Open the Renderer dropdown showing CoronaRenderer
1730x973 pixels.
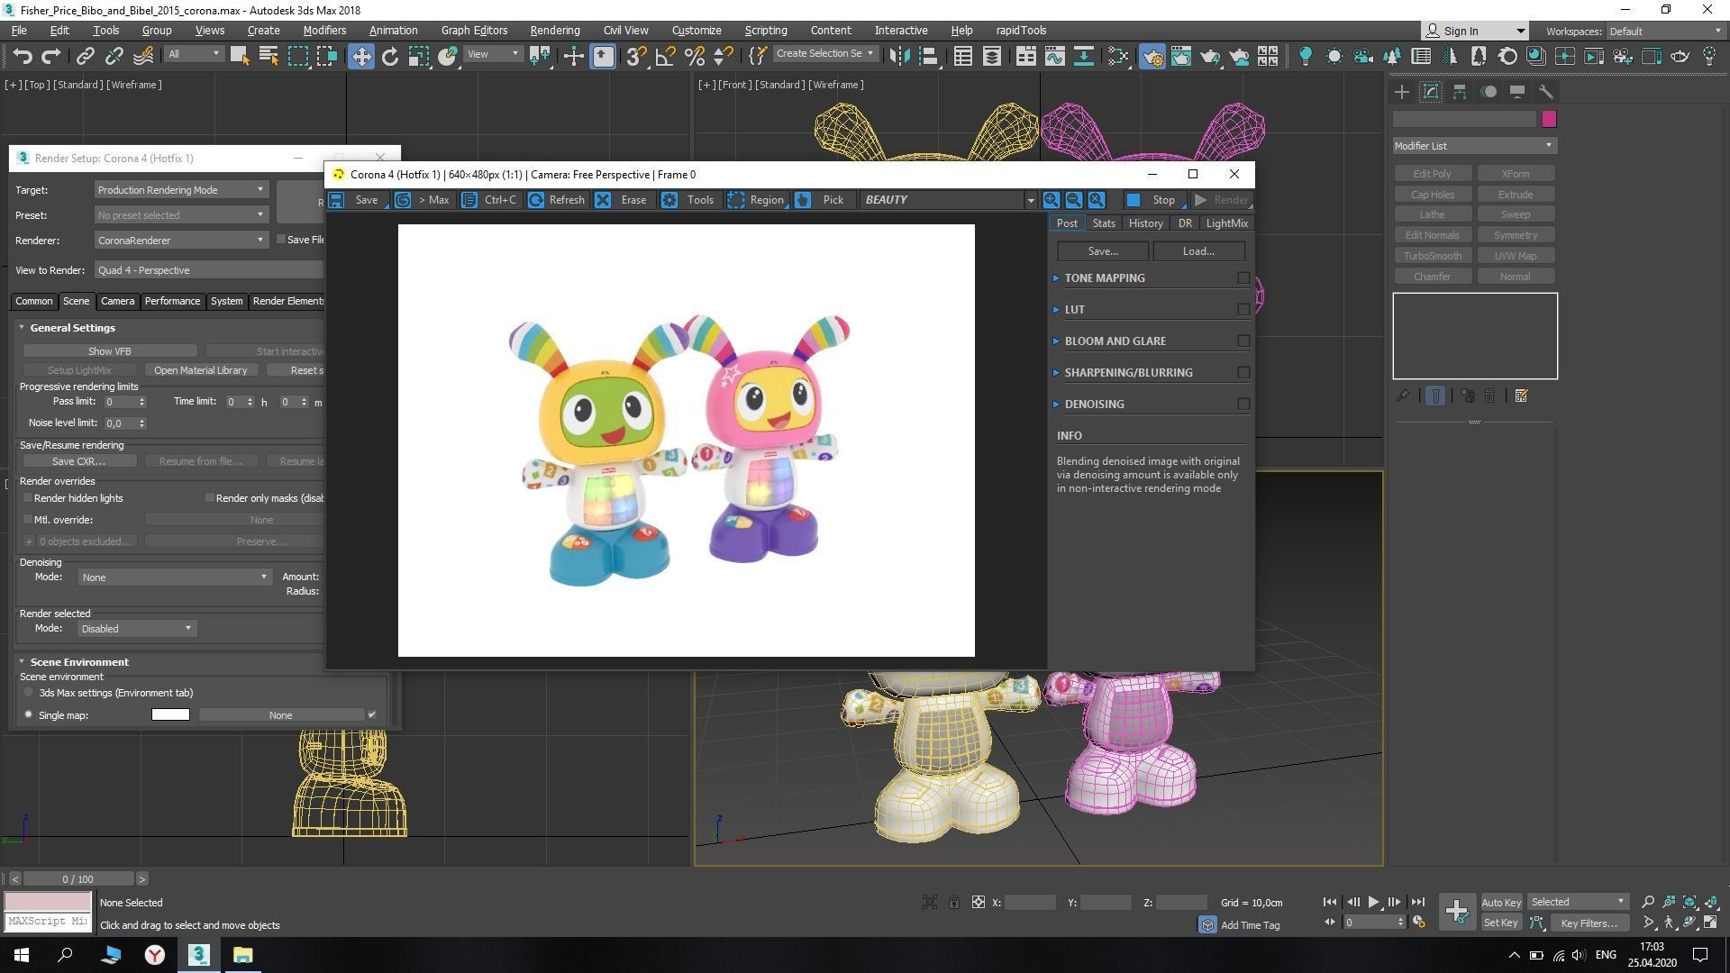click(180, 241)
